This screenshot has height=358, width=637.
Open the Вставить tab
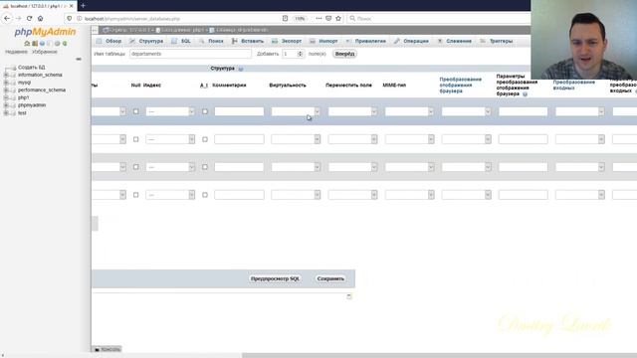[x=248, y=41]
